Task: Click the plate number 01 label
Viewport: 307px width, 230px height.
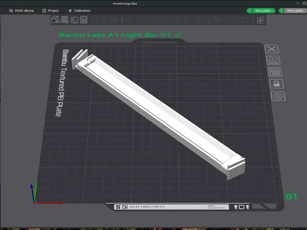Action: (291, 197)
